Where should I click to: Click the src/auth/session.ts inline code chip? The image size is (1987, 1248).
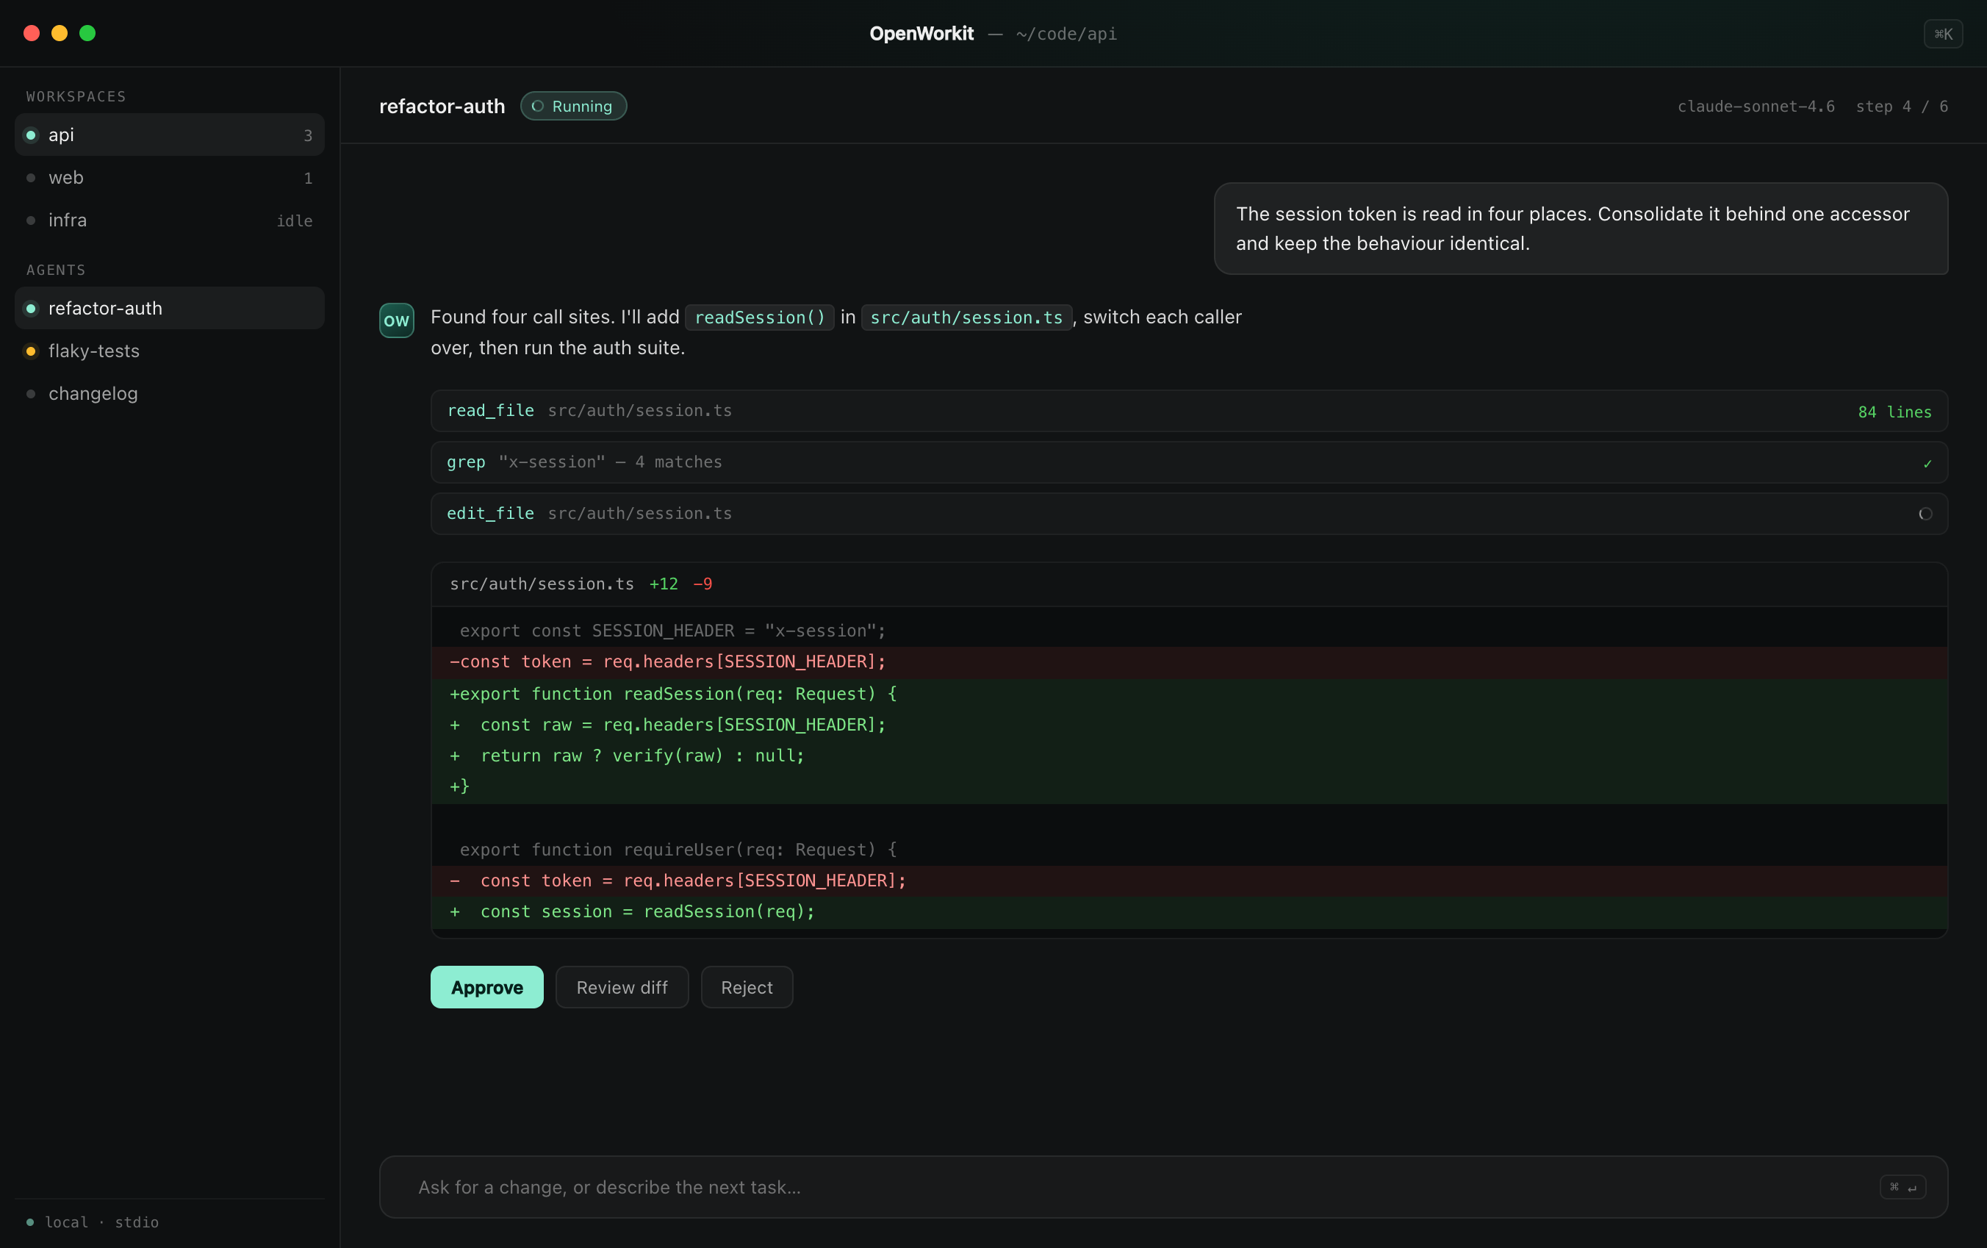[x=966, y=318]
